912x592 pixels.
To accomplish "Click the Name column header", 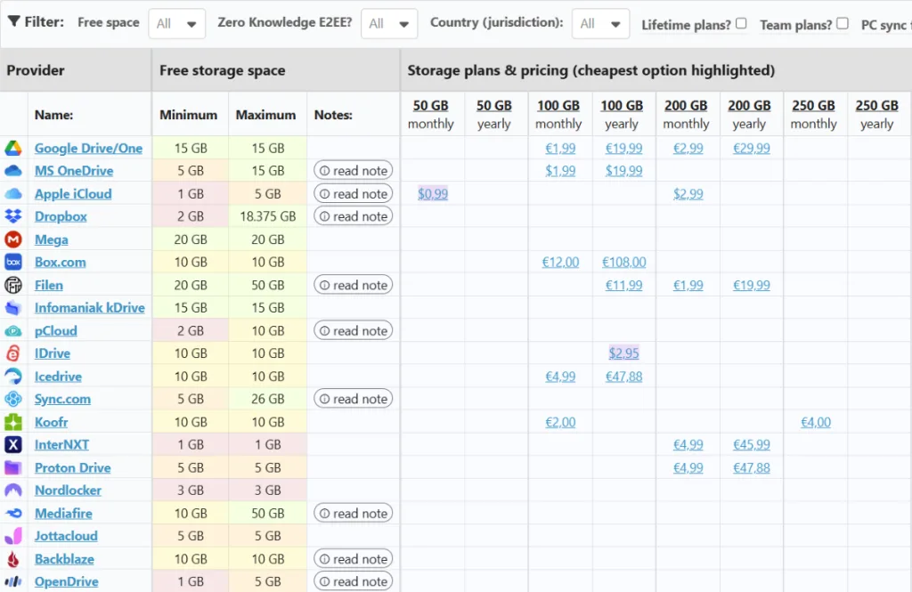I will pyautogui.click(x=53, y=115).
